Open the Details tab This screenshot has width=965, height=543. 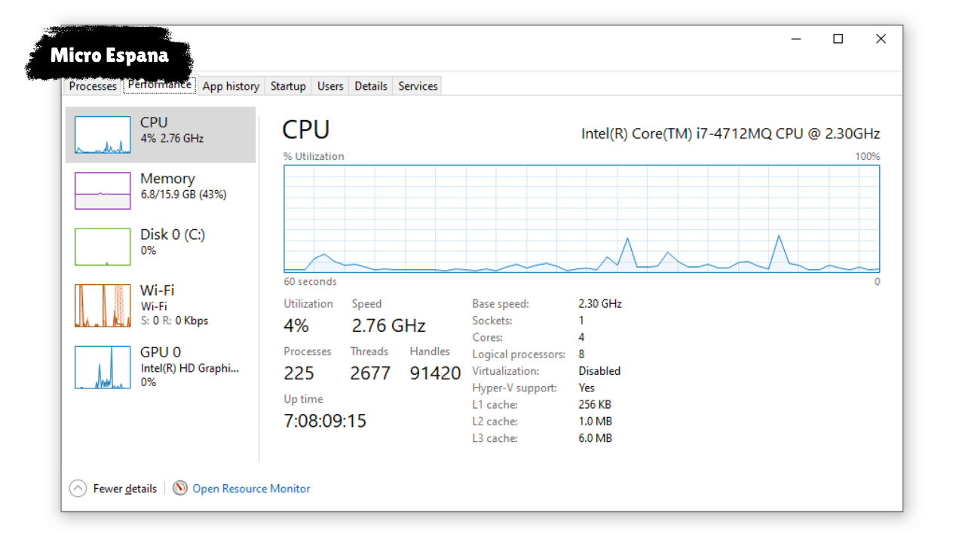pyautogui.click(x=371, y=86)
